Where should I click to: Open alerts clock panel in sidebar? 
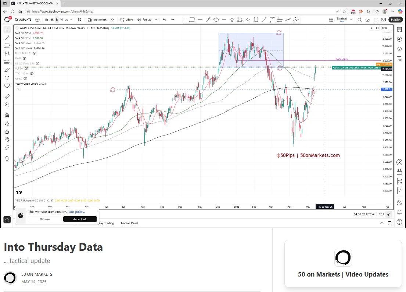click(x=399, y=39)
